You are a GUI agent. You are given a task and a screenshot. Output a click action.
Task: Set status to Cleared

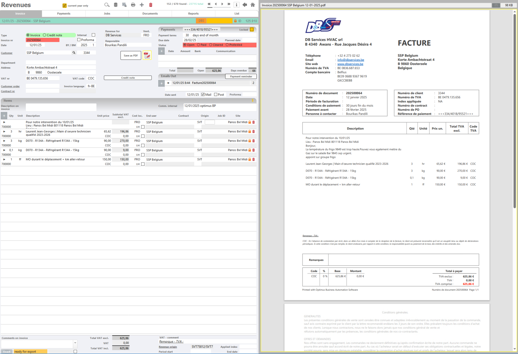point(211,45)
